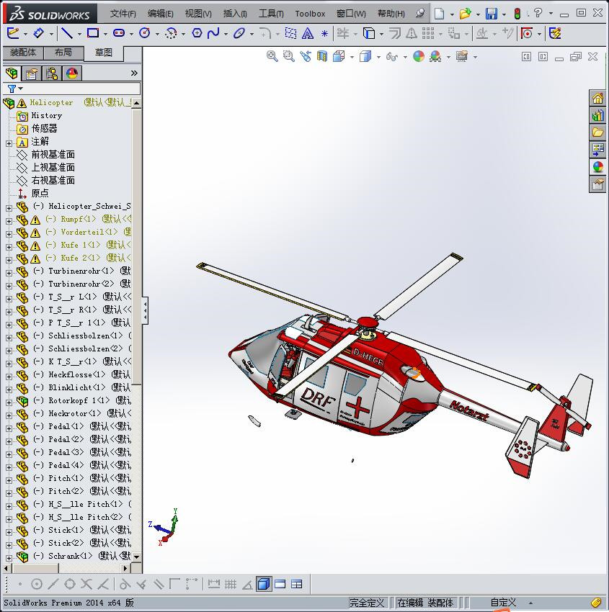Select the sketch Point tool
The height and width of the screenshot is (612, 609).
(x=324, y=34)
